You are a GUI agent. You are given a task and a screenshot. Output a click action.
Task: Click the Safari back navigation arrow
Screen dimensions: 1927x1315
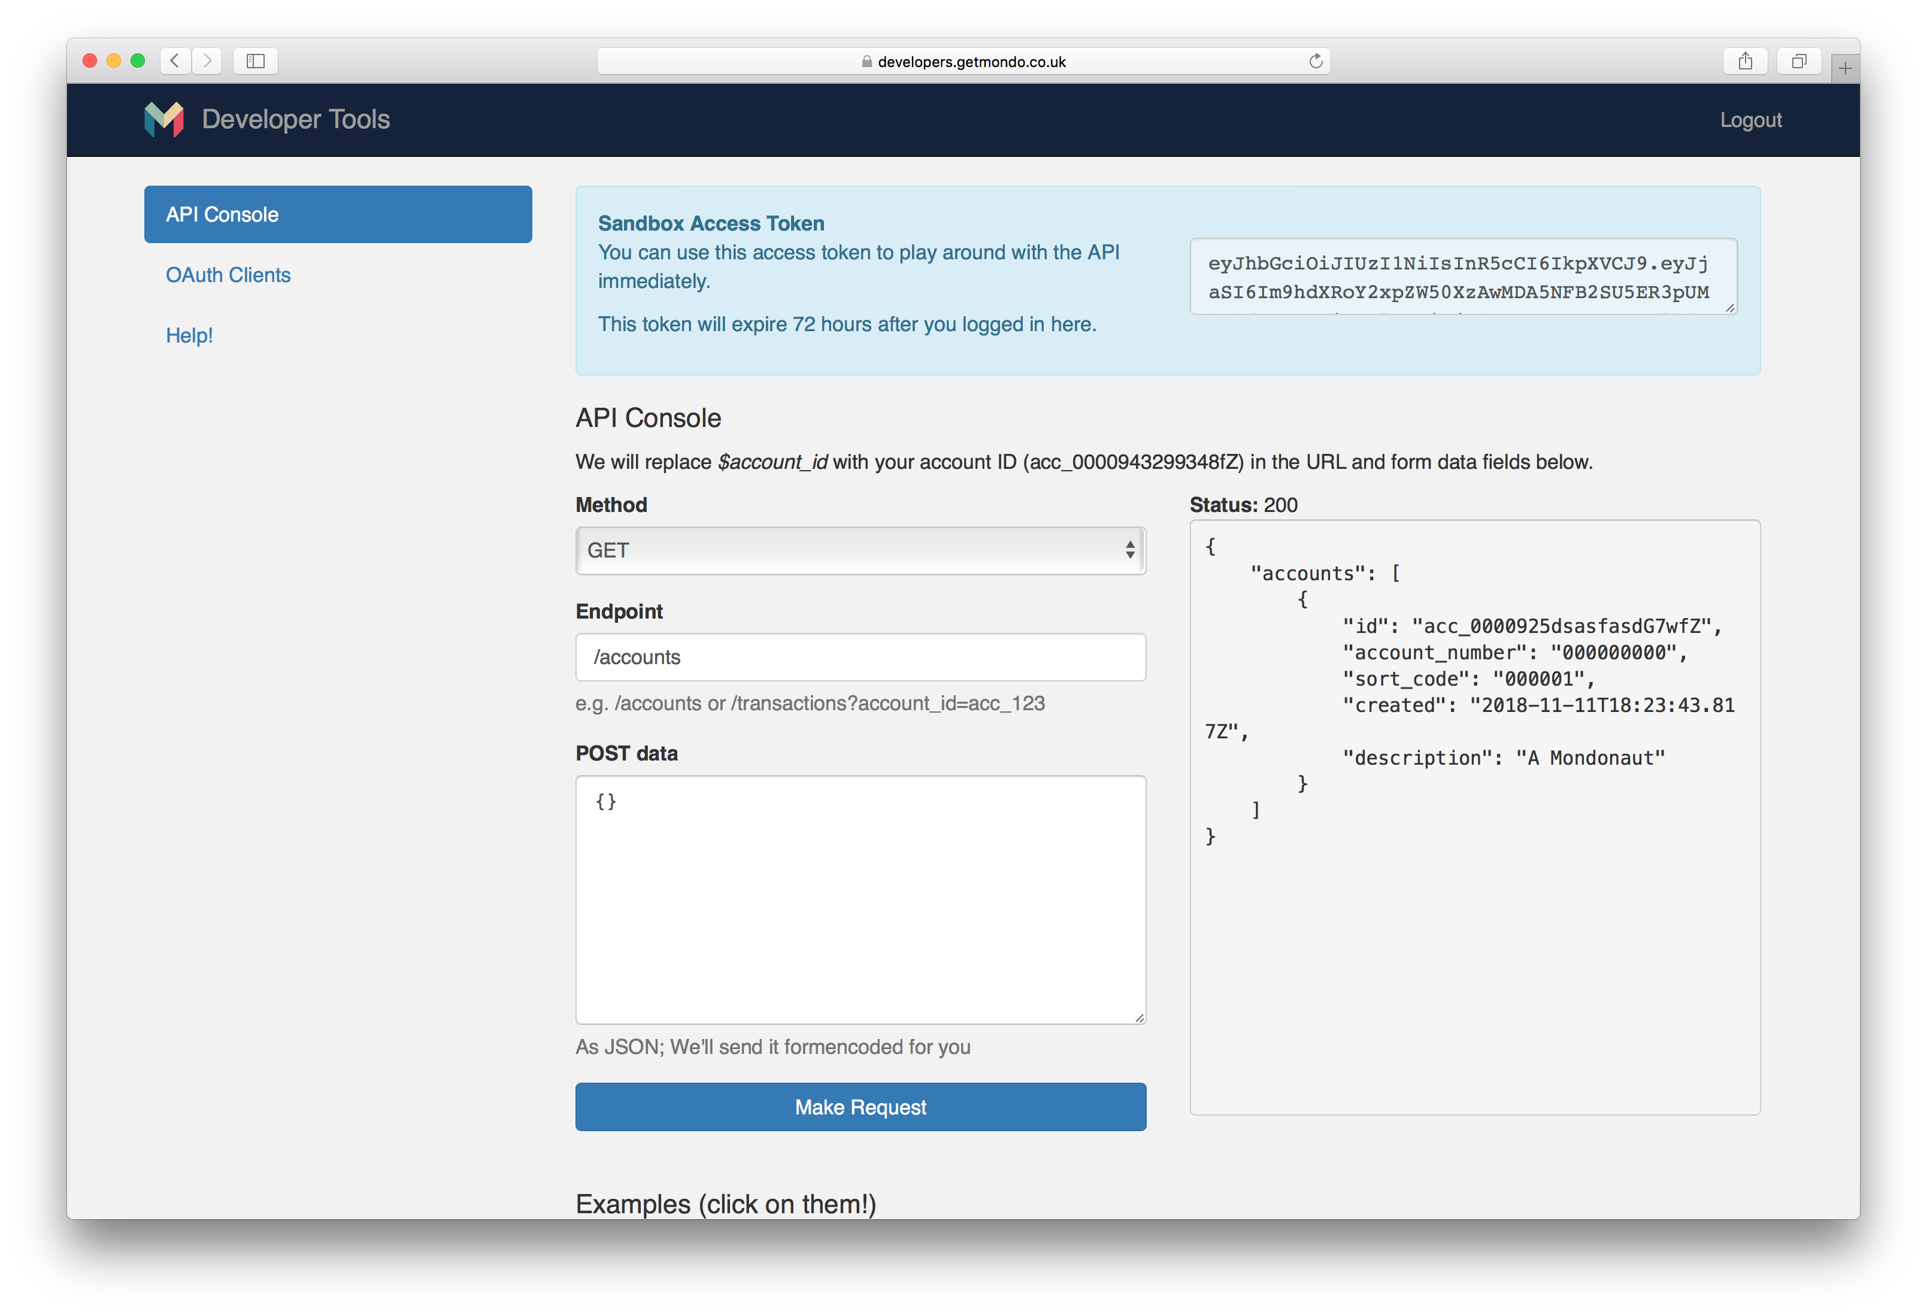(x=175, y=60)
